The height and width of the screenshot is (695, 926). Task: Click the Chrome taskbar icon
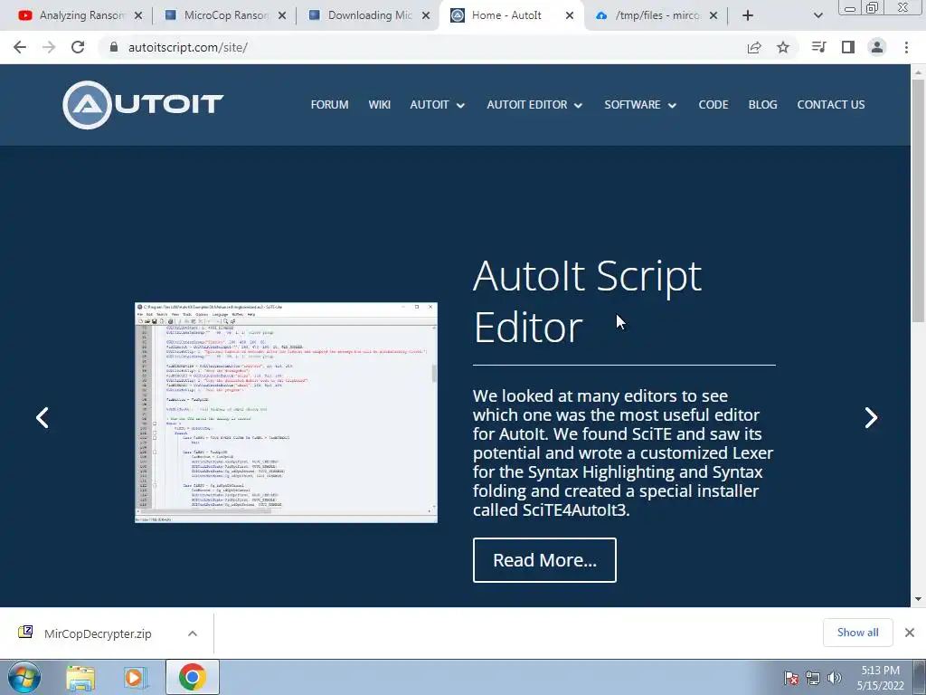pyautogui.click(x=193, y=677)
